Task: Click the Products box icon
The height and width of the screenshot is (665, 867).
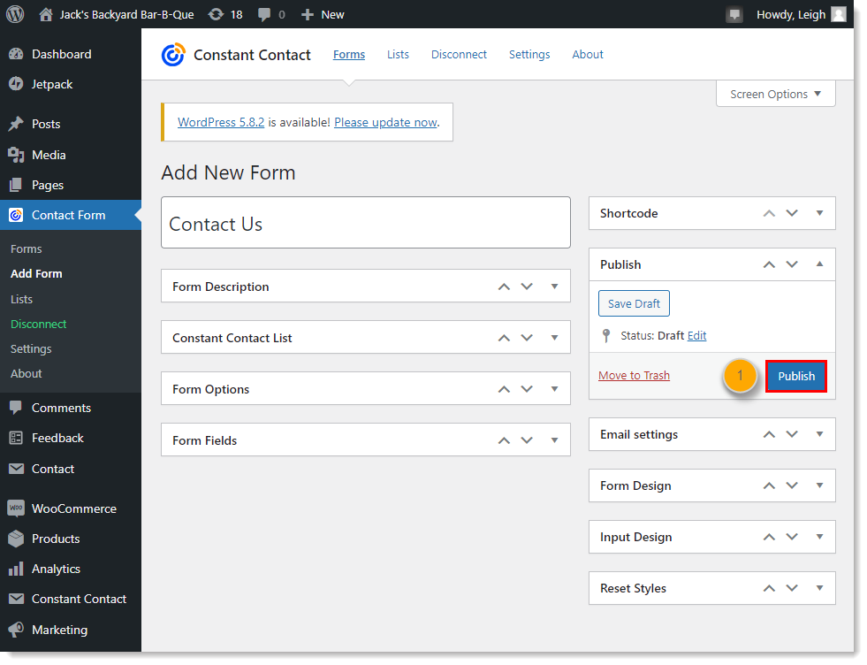Action: tap(16, 539)
